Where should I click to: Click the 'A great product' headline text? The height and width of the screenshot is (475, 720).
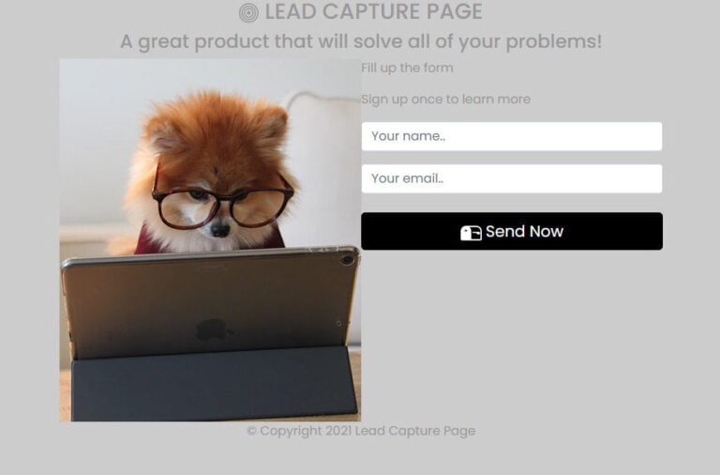[x=361, y=41]
